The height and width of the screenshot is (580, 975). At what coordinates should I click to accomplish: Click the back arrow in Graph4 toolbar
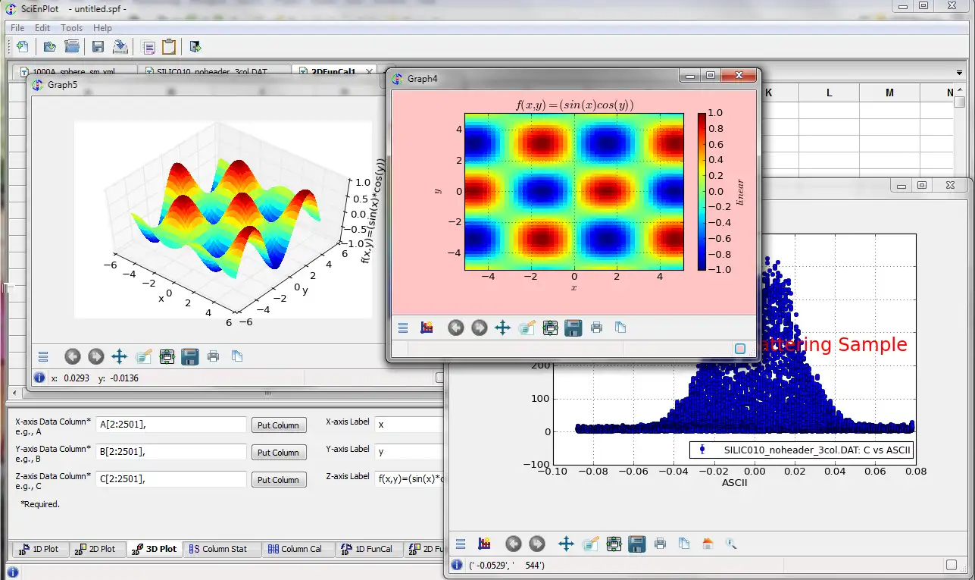point(455,328)
